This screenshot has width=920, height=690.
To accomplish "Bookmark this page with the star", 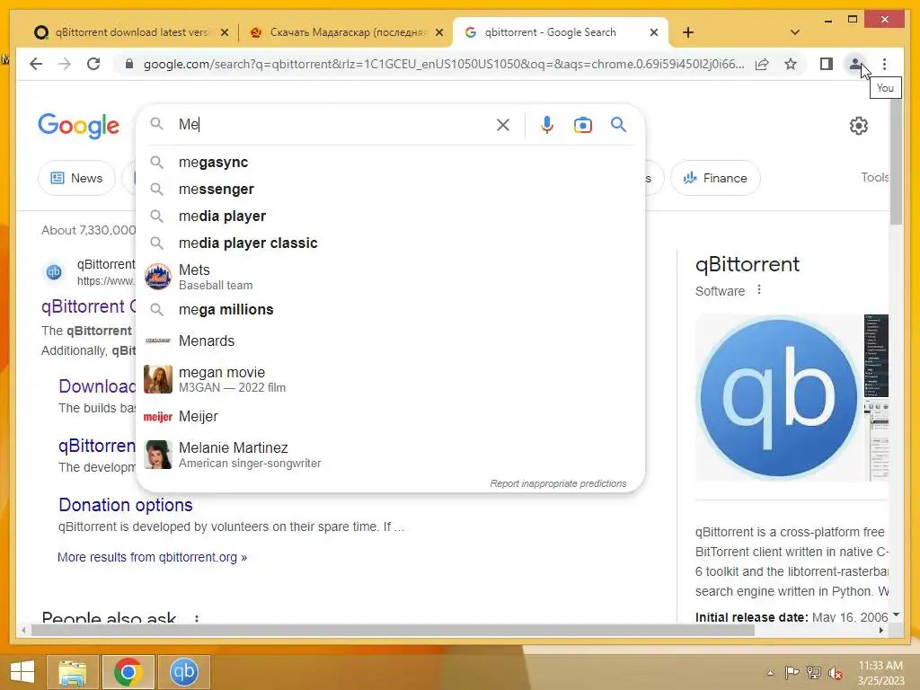I will click(791, 64).
